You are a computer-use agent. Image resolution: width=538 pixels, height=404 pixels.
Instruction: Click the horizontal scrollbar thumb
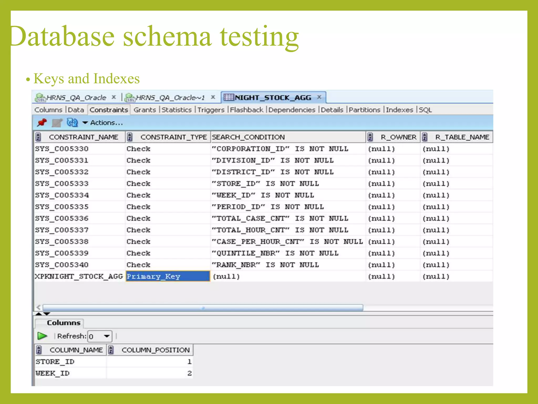click(x=203, y=307)
